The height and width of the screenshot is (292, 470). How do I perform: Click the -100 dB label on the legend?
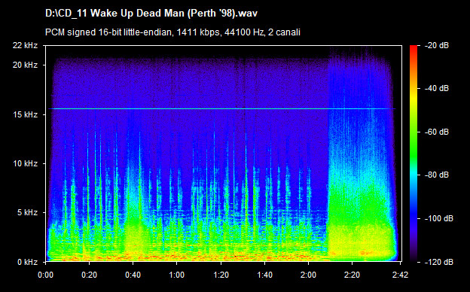pos(439,218)
